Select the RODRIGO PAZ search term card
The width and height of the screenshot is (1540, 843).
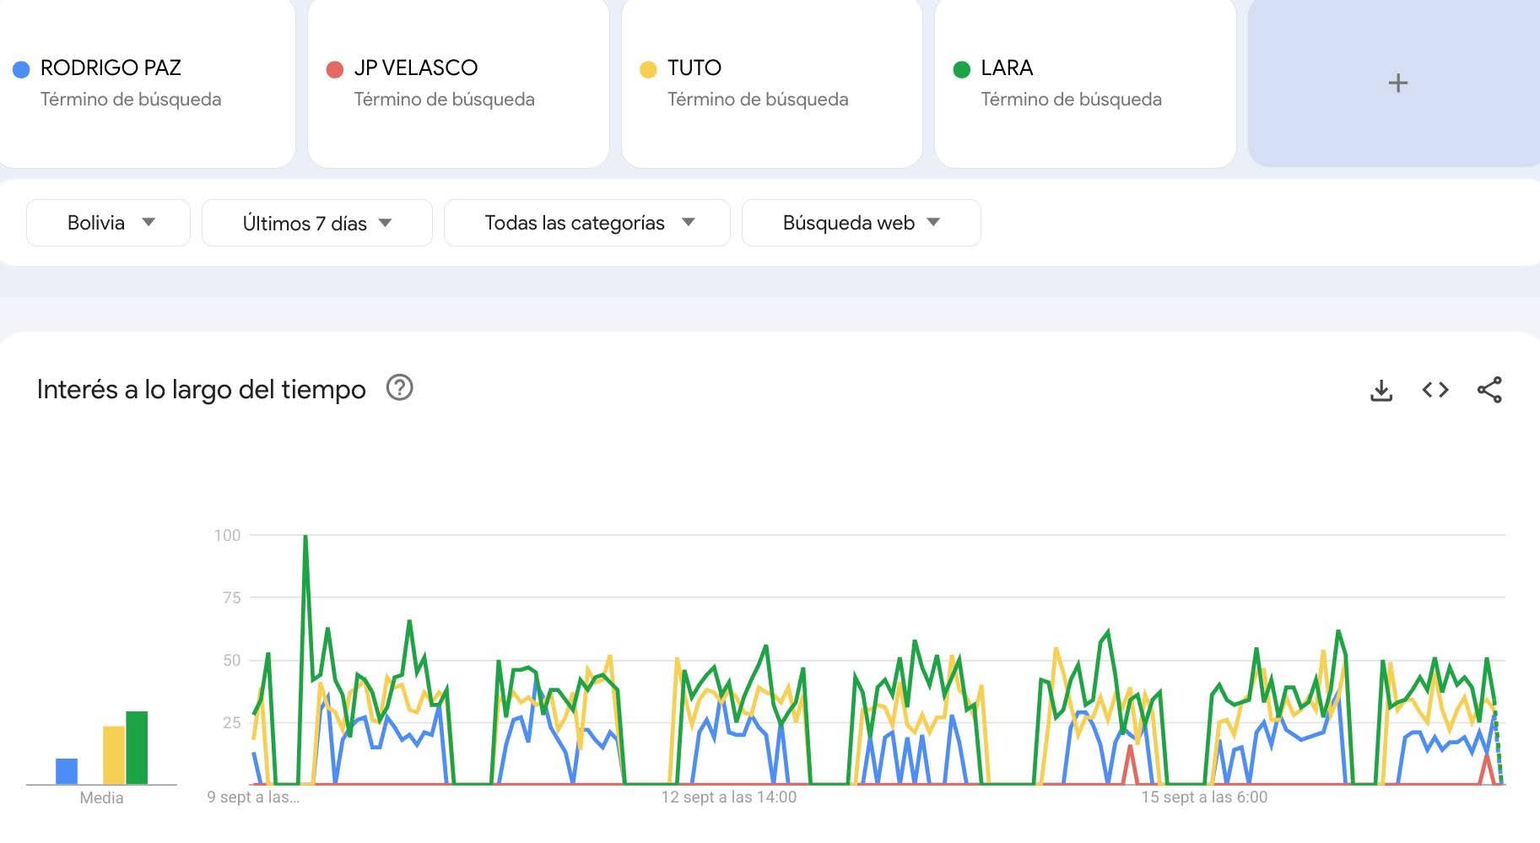(x=147, y=83)
